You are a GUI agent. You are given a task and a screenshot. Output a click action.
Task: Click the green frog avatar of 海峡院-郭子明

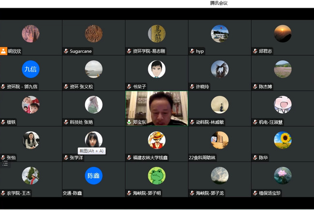pos(156,176)
